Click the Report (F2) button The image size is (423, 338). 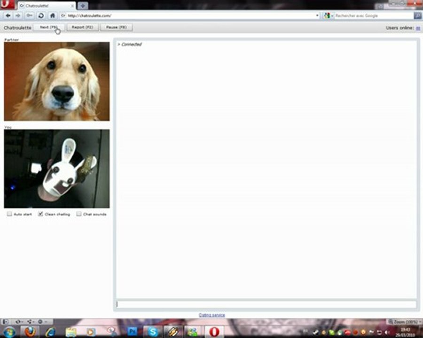83,27
